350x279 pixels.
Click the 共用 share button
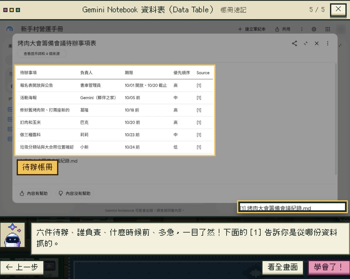point(282,29)
